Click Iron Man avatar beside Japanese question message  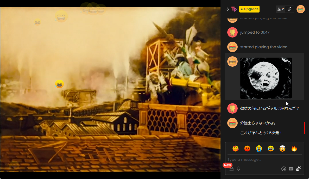click(x=232, y=108)
